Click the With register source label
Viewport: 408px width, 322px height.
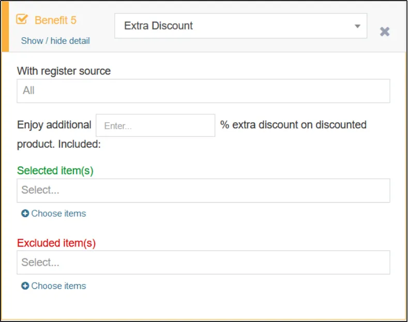[x=64, y=71]
